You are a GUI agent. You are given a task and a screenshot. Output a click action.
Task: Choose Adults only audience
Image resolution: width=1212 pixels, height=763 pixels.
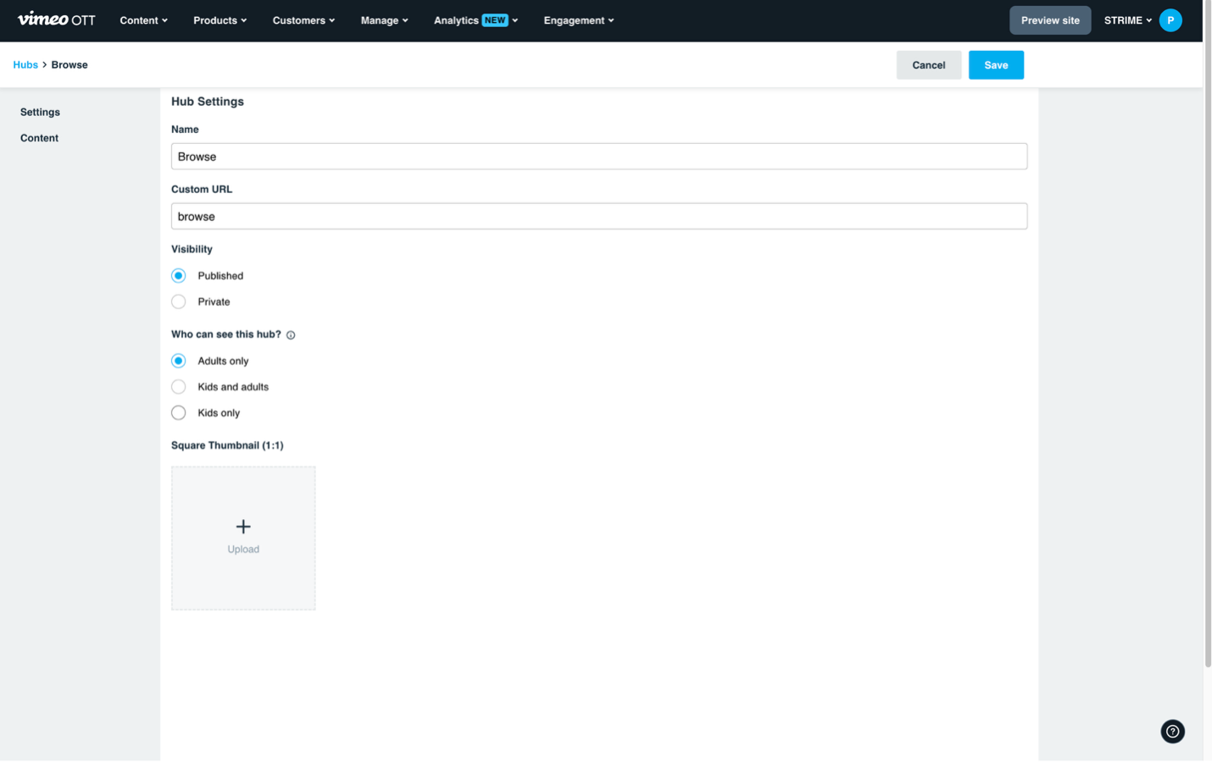coord(179,362)
